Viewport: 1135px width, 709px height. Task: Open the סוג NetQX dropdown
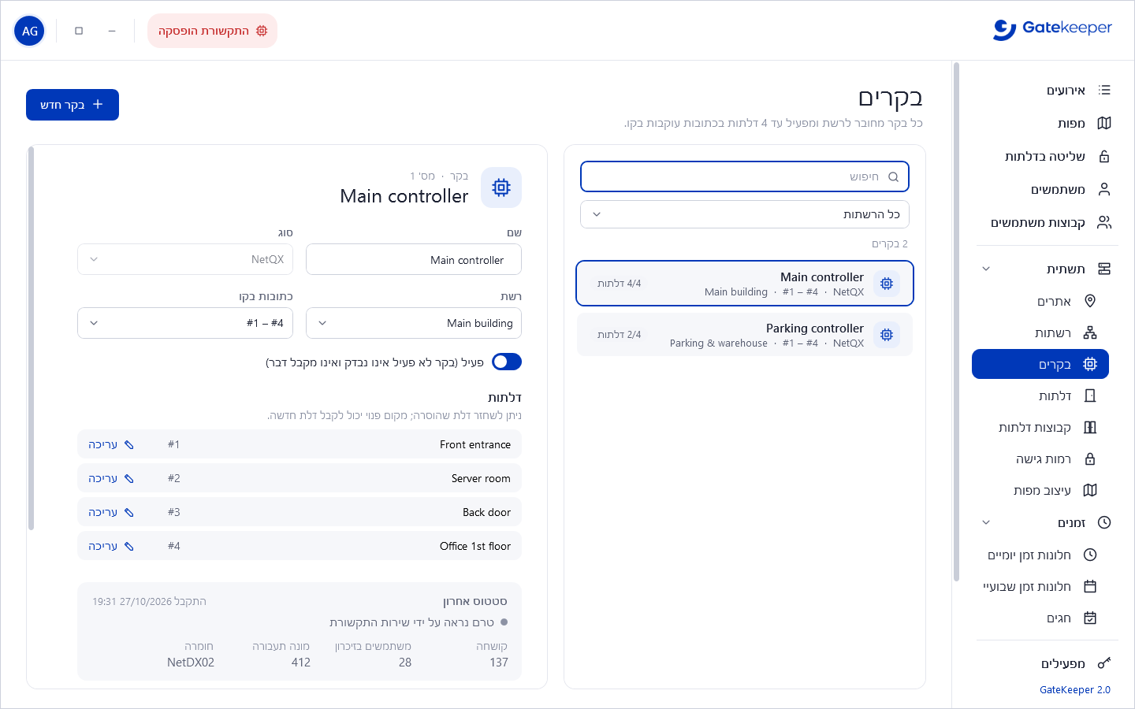coord(185,259)
